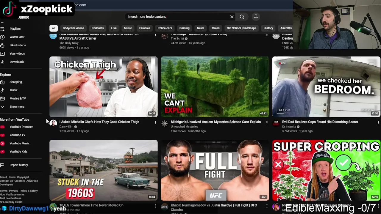Open Music note icon under Explore
The width and height of the screenshot is (381, 214).
click(2, 90)
